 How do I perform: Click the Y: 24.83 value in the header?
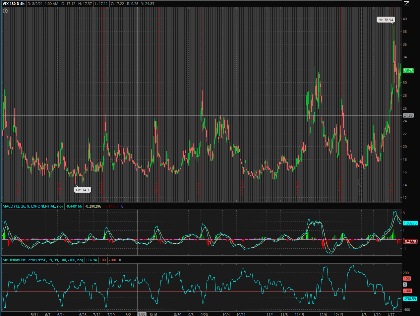click(148, 4)
